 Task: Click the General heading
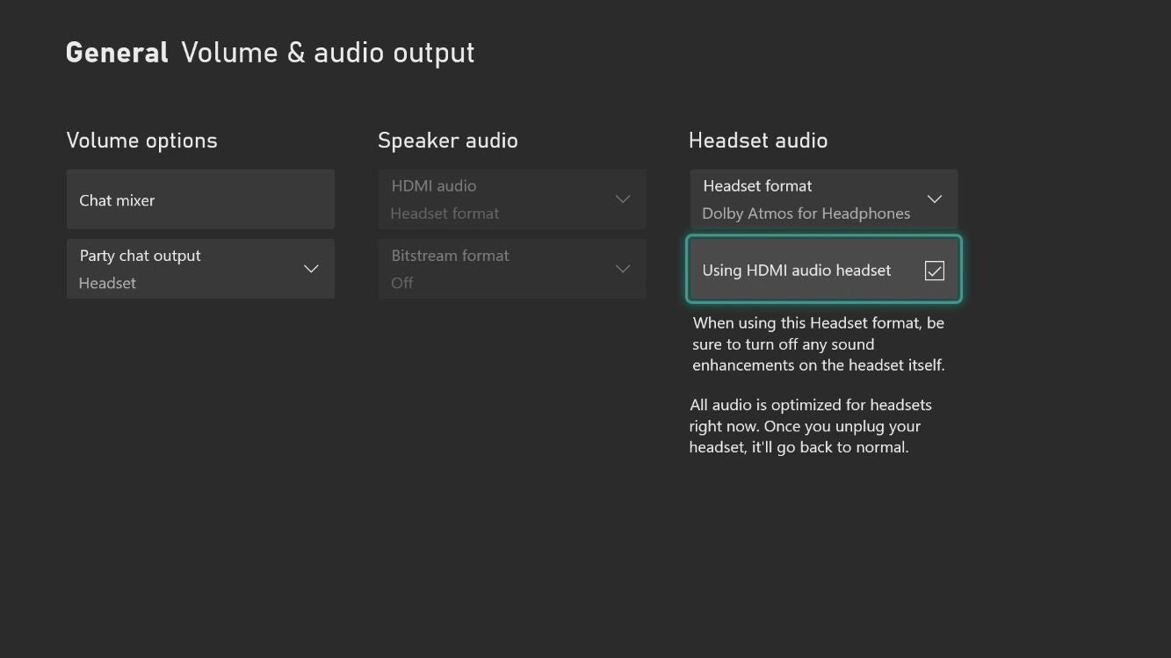click(x=117, y=53)
